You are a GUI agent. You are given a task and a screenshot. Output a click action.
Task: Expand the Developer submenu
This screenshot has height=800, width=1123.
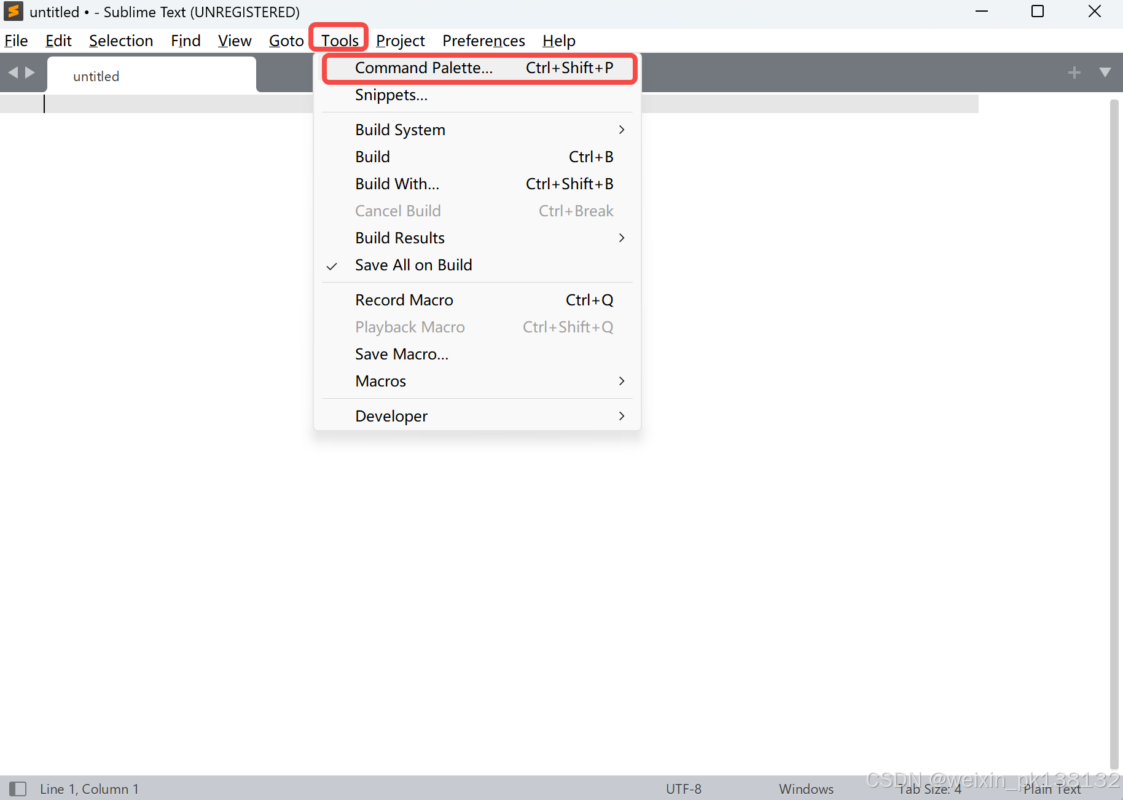[x=391, y=415]
